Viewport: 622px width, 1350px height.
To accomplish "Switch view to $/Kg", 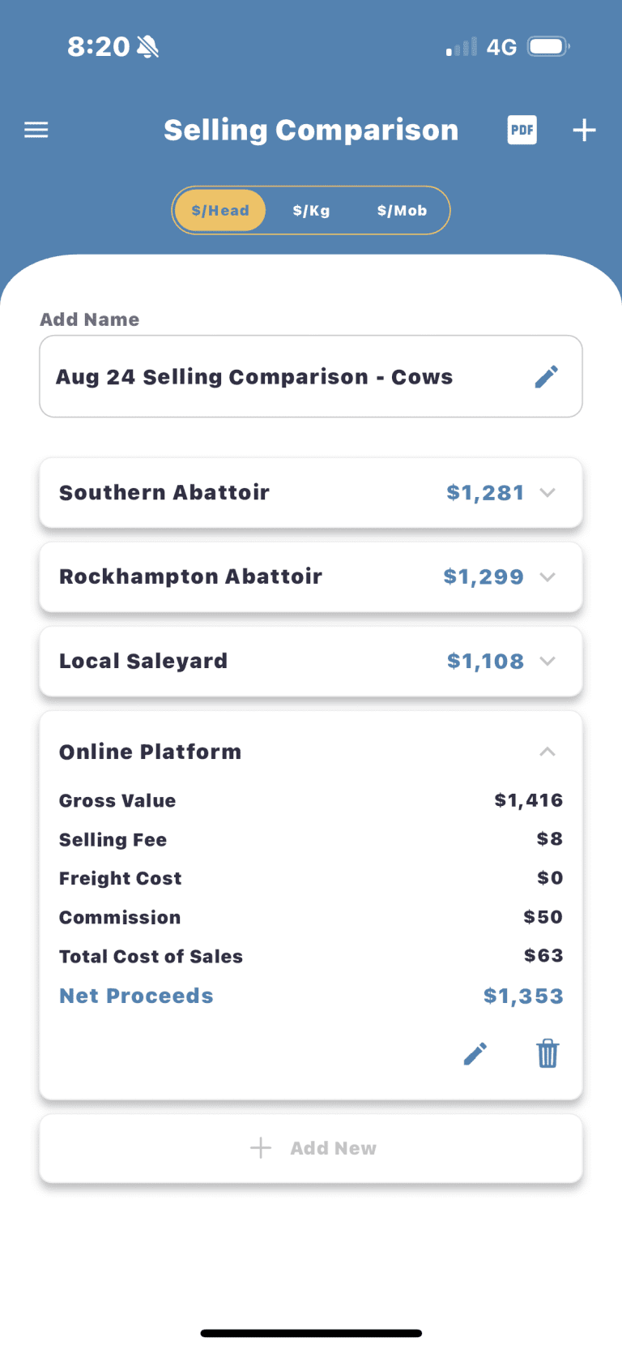I will [312, 211].
